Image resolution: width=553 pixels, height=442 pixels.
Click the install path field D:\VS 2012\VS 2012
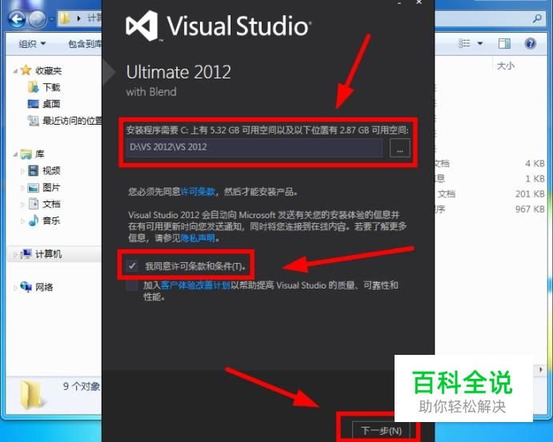tap(254, 147)
